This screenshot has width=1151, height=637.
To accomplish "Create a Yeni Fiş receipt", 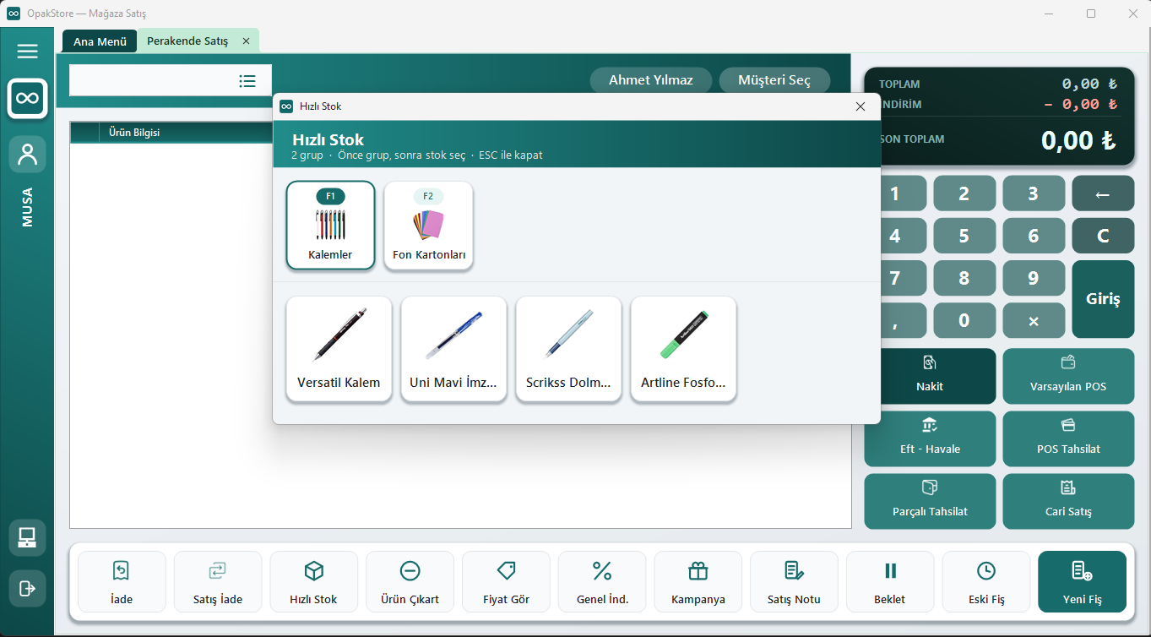I will (1082, 582).
